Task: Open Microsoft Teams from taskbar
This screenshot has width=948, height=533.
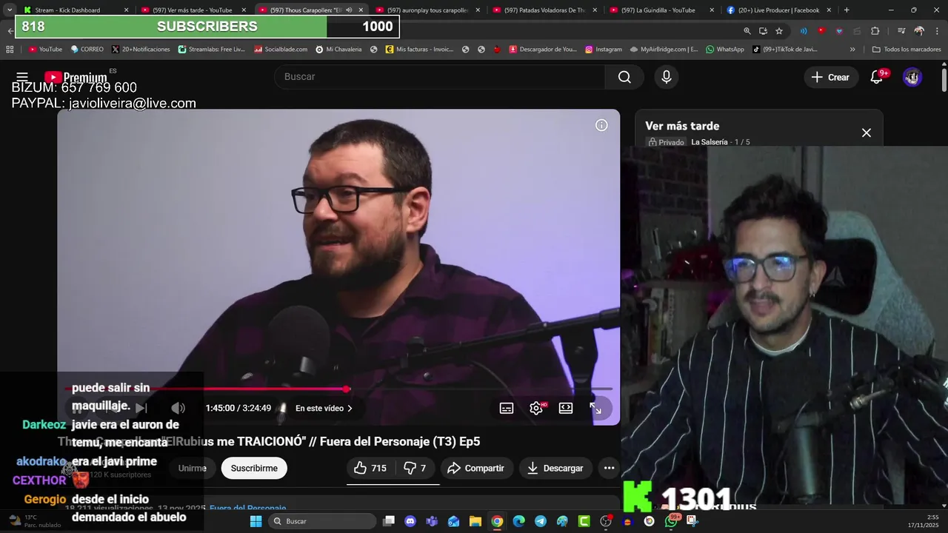Action: [432, 521]
